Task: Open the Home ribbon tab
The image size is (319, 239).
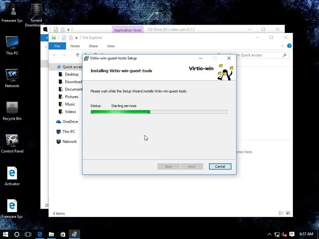Action: pos(75,46)
